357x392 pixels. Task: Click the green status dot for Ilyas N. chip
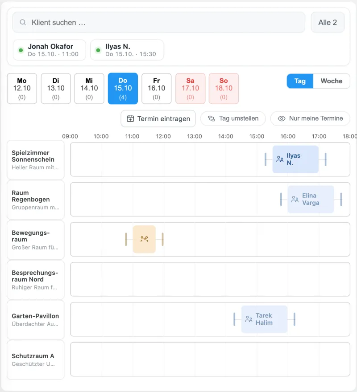(x=98, y=50)
